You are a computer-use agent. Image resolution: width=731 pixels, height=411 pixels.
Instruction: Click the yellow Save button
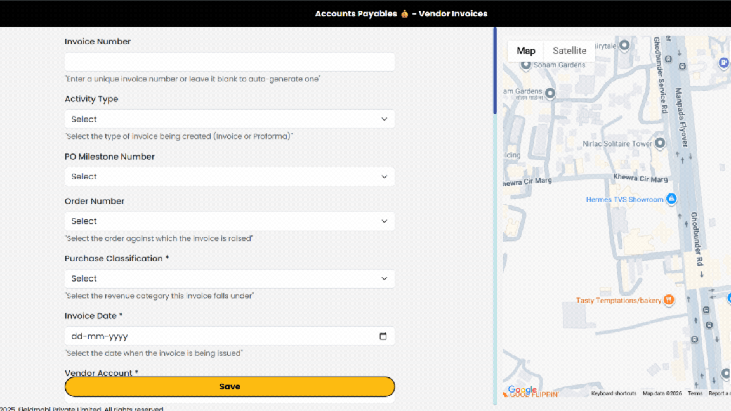(x=230, y=386)
